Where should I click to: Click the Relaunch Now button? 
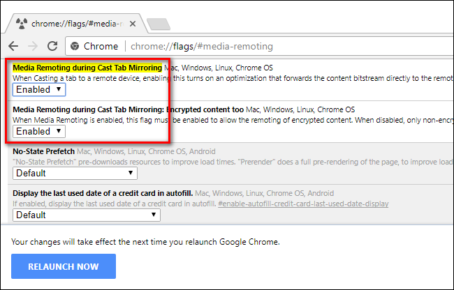tap(64, 266)
